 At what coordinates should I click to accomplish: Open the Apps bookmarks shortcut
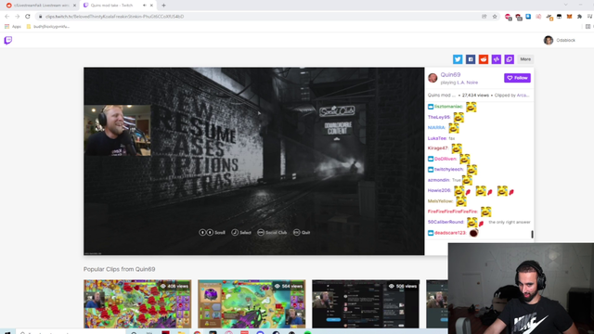click(x=12, y=27)
